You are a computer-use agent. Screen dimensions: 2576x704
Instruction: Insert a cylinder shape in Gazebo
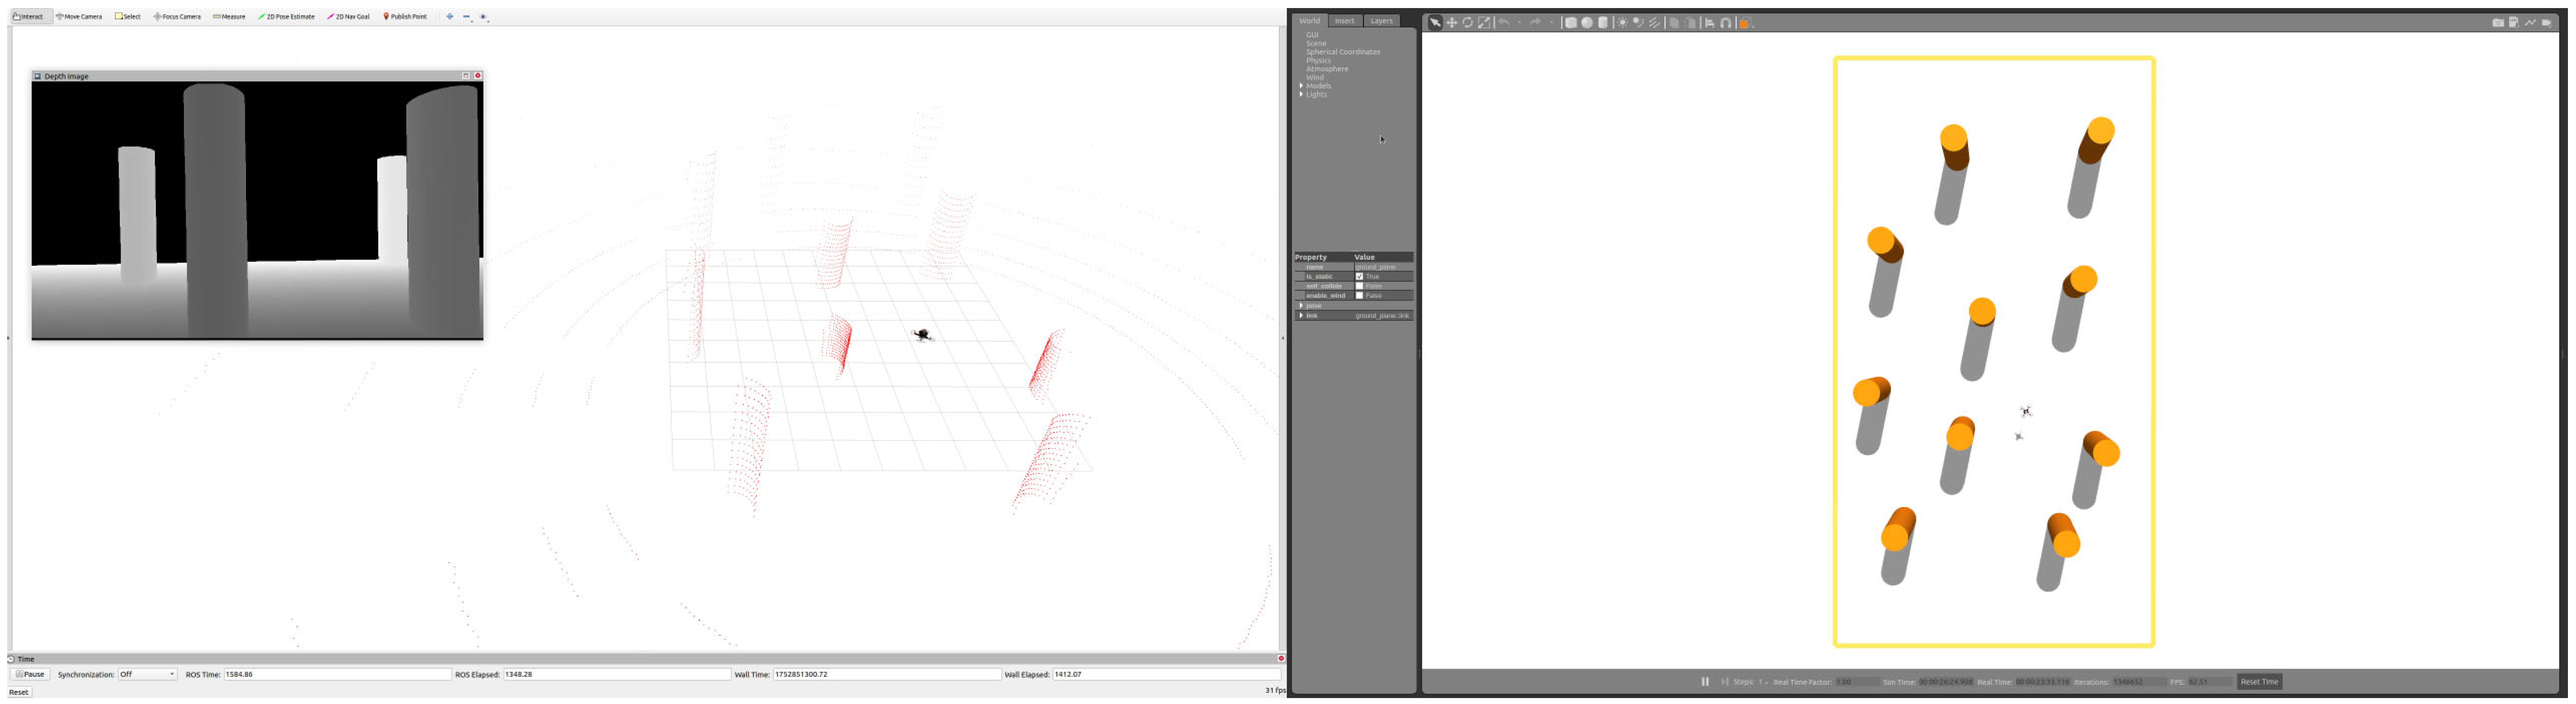click(x=1603, y=23)
